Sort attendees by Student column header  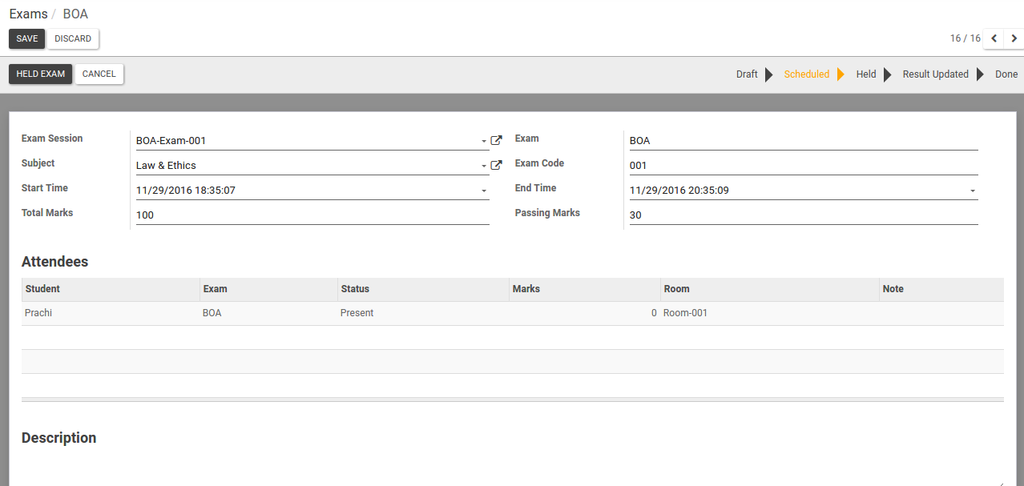(x=111, y=289)
